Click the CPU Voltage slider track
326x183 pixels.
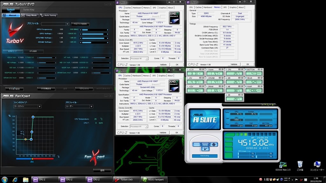coord(94,34)
